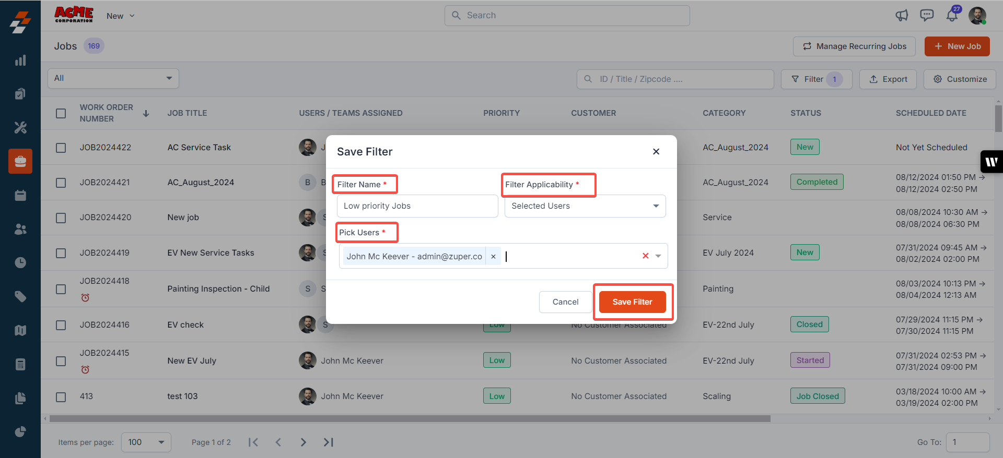Open the customers people sidebar icon
The height and width of the screenshot is (458, 1003).
click(x=20, y=230)
